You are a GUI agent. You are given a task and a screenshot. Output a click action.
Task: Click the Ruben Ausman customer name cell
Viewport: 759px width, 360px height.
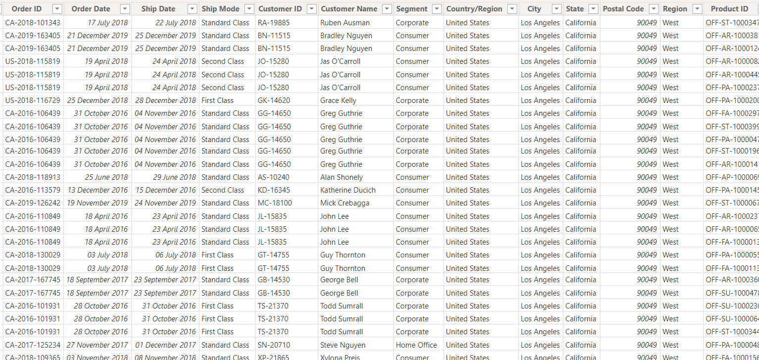[x=345, y=23]
